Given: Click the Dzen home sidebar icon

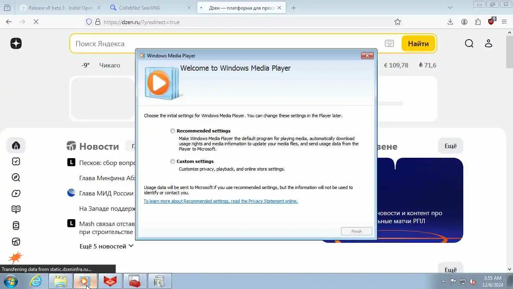Looking at the screenshot, I should 16,145.
